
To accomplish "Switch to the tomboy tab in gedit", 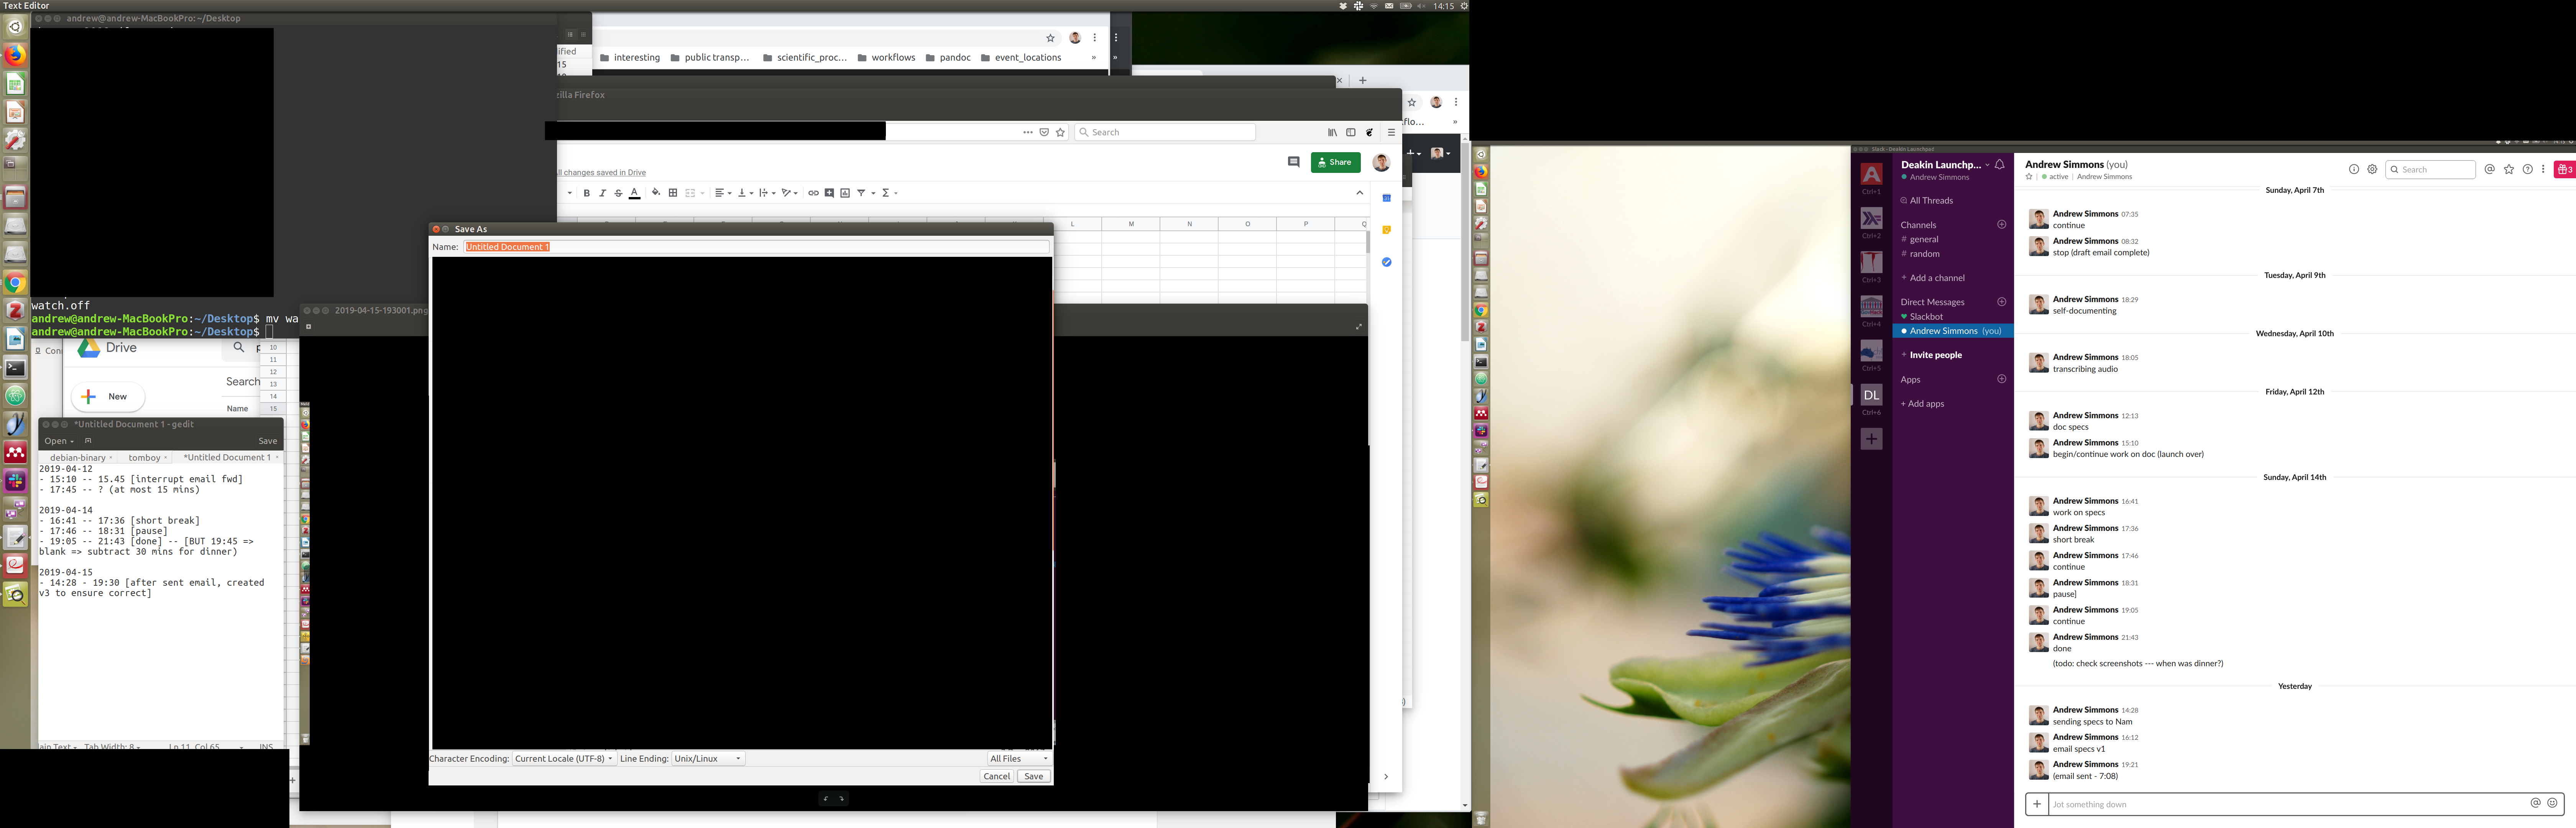I will 145,458.
